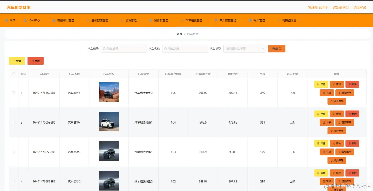Check the select-all checkbox in table header
Screen dimensions: 373x191
13,74
